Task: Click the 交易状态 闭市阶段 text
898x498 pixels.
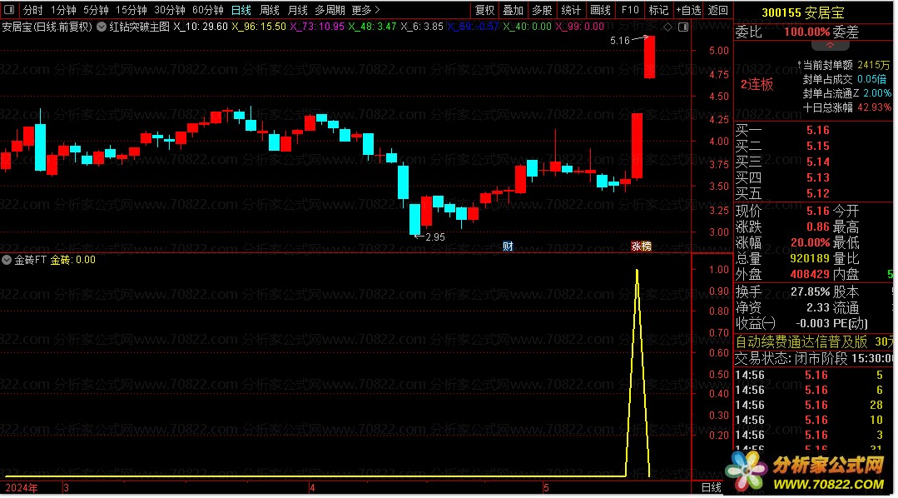Action: (791, 359)
